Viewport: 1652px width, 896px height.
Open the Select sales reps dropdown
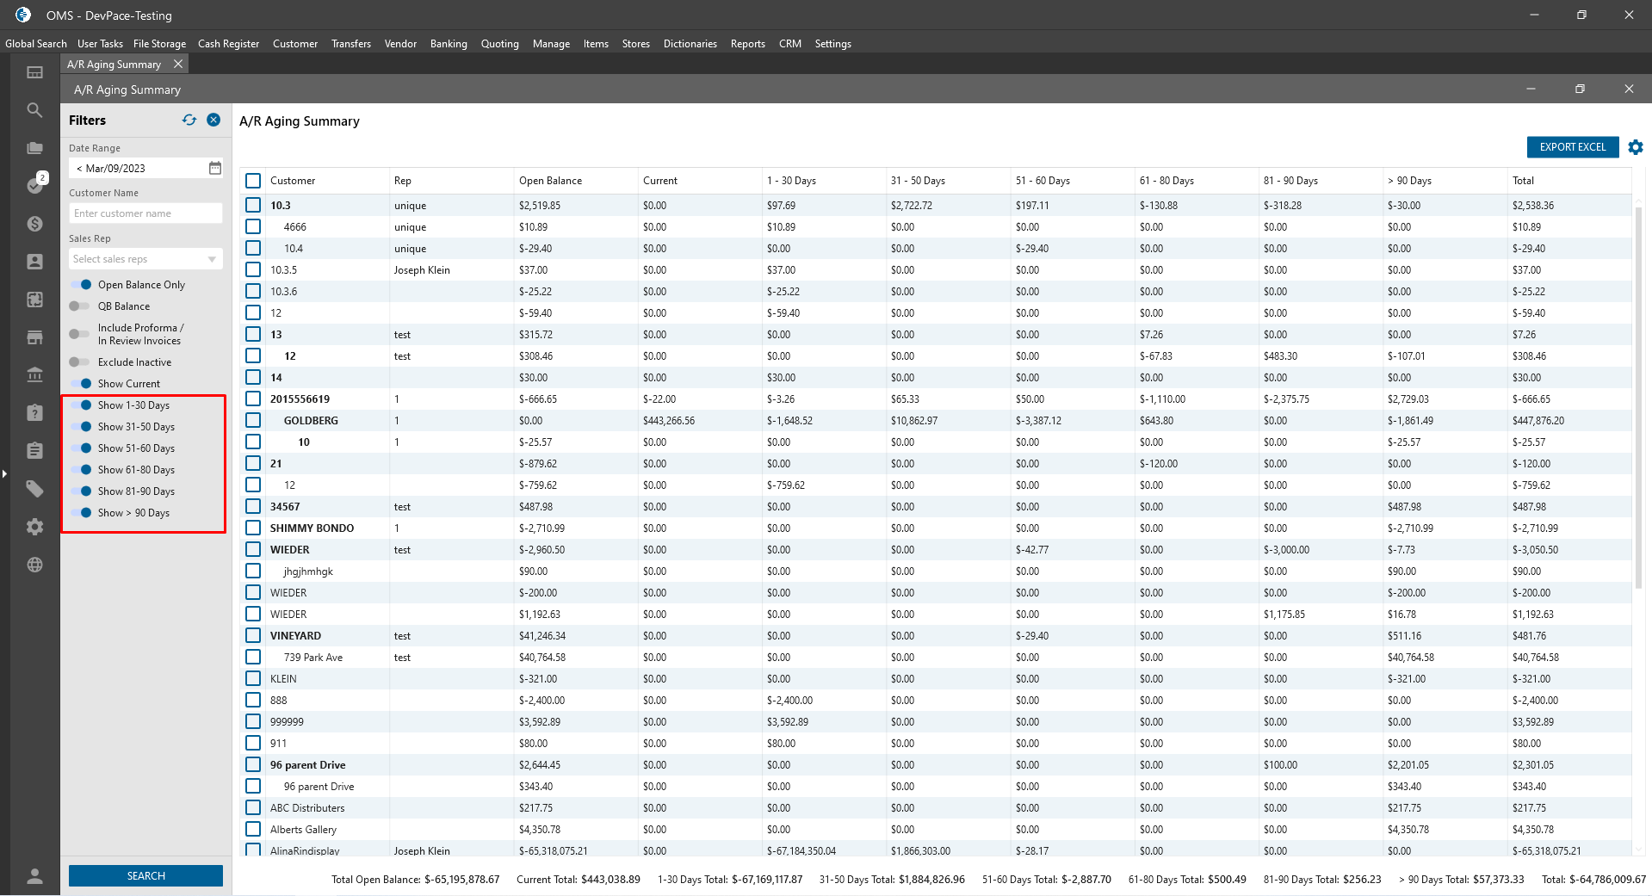145,259
